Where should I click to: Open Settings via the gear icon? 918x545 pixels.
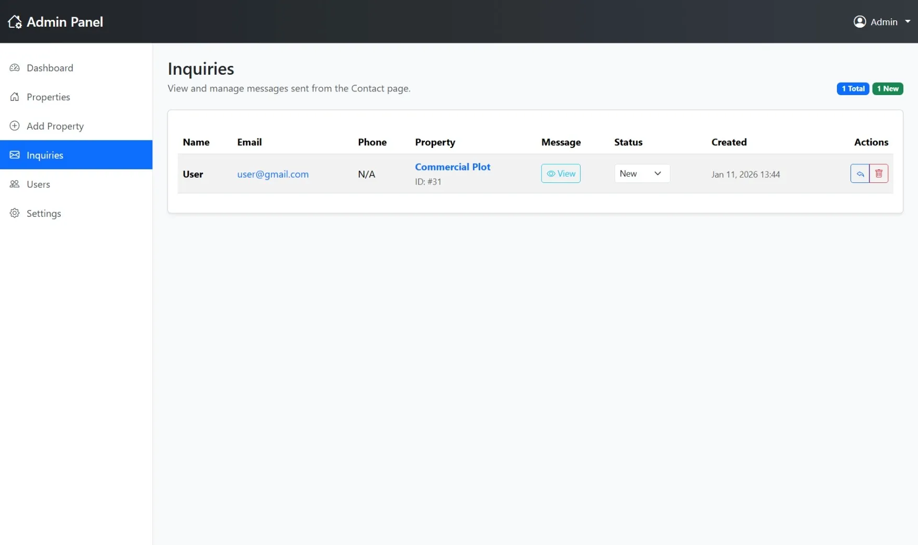click(x=15, y=213)
